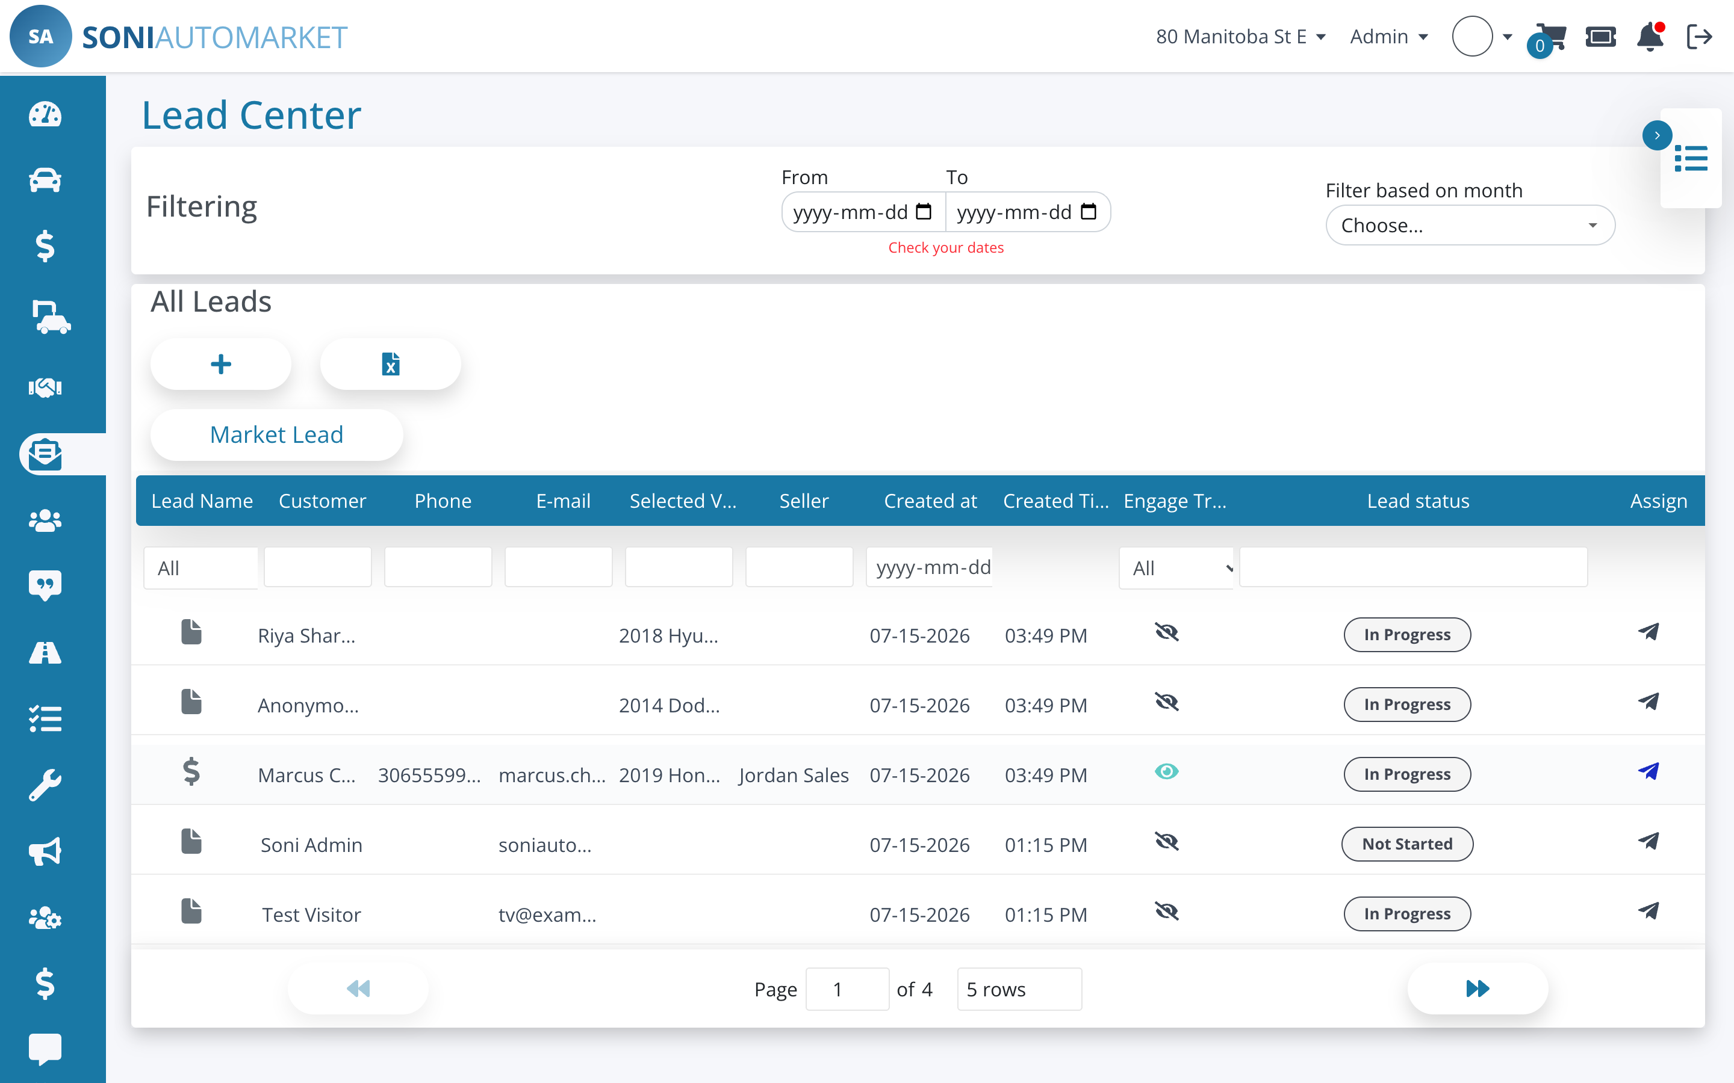Open the chat bubble sidebar icon
This screenshot has width=1734, height=1083.
45,1049
